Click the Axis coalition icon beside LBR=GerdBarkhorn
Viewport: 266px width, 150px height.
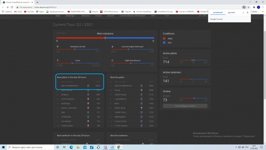[x=88, y=86]
